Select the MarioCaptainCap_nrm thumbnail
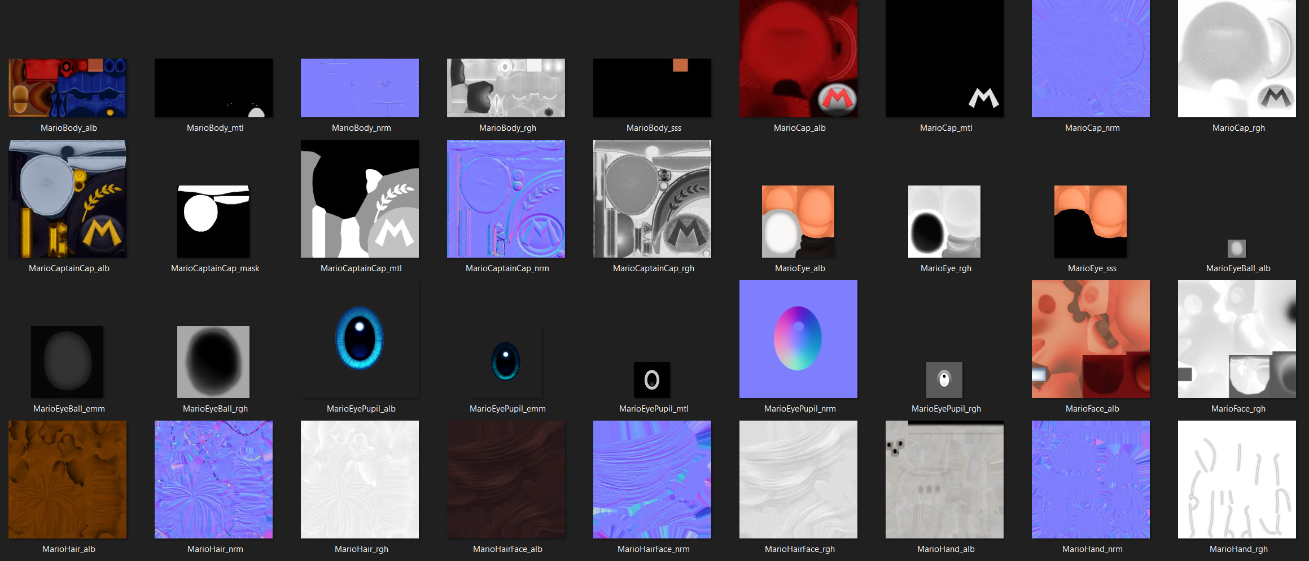 pyautogui.click(x=506, y=199)
